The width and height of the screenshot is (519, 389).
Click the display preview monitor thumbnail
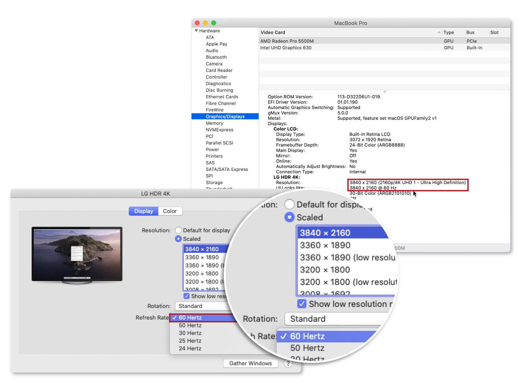pyautogui.click(x=77, y=254)
